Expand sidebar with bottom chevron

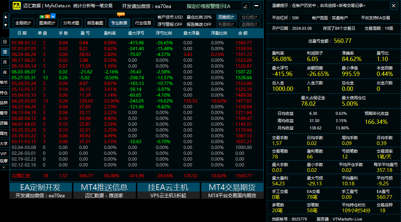pos(4,167)
